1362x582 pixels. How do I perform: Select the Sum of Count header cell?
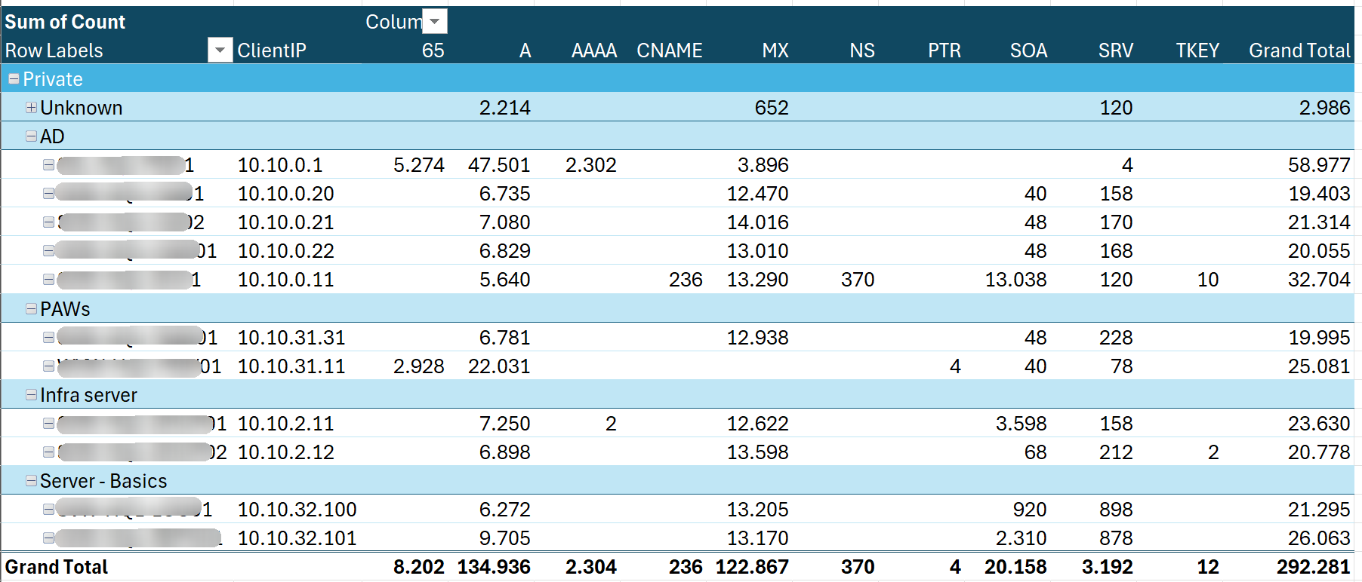point(65,22)
